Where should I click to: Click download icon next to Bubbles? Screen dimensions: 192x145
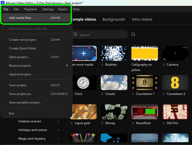102,64
